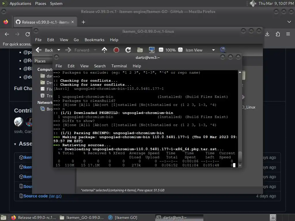Click first contributor avatar on GitHub
Viewport: 295px width, 221px height.
[x=18, y=122]
